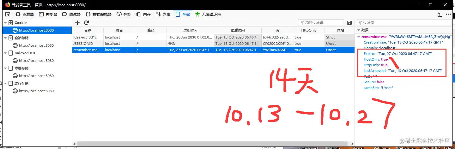Toggle responsive design mode icon
The image size is (455, 149).
440,14
